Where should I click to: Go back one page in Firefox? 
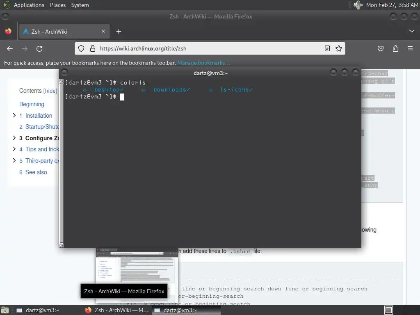click(10, 48)
